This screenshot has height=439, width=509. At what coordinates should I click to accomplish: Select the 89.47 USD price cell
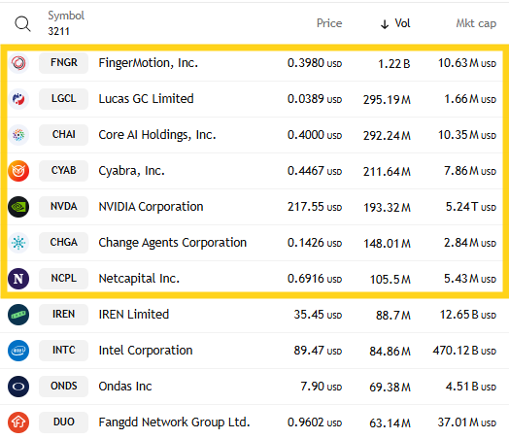(x=318, y=351)
